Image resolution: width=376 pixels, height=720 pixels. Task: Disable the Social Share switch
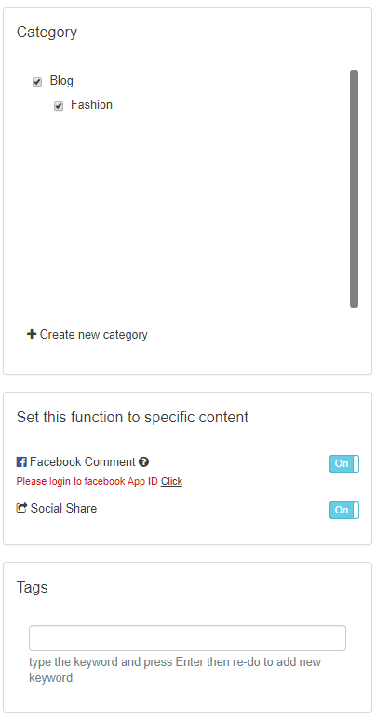344,510
